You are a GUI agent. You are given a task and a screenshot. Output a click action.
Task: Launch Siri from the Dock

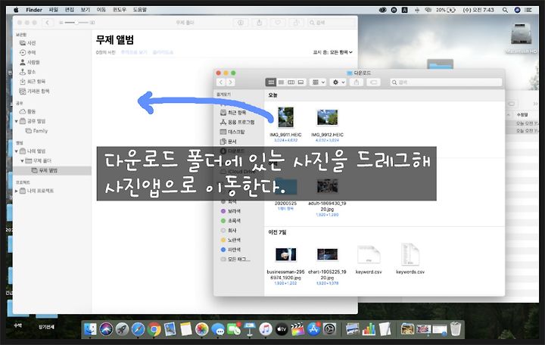click(x=106, y=328)
